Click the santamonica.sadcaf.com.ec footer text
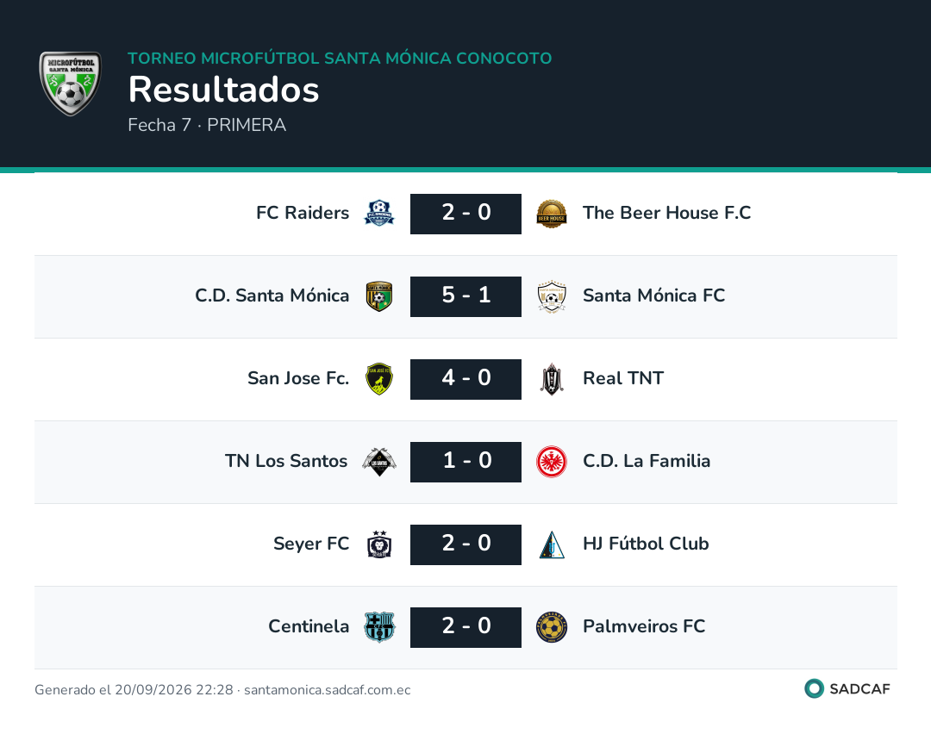931x734 pixels. 328,689
